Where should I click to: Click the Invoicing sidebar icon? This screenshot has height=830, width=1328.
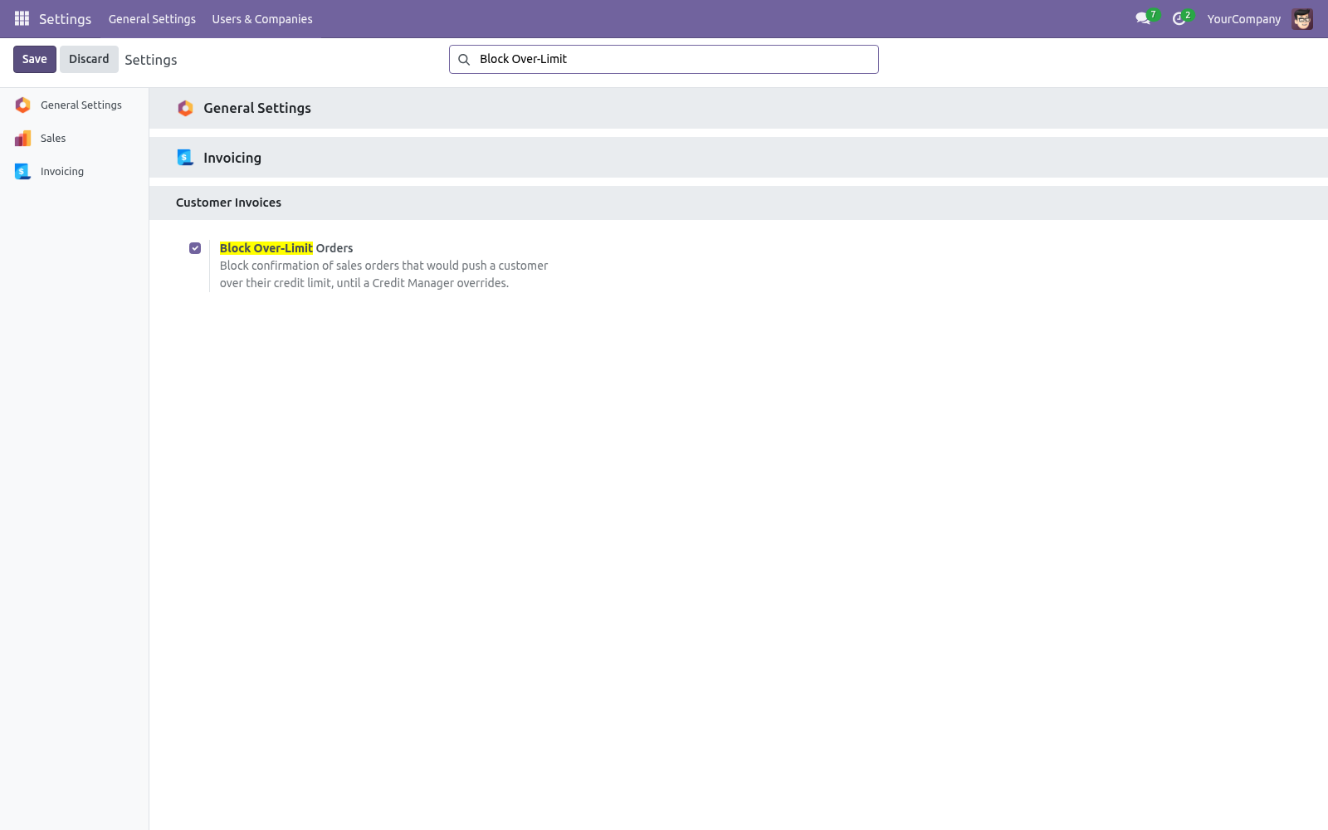[x=23, y=172]
